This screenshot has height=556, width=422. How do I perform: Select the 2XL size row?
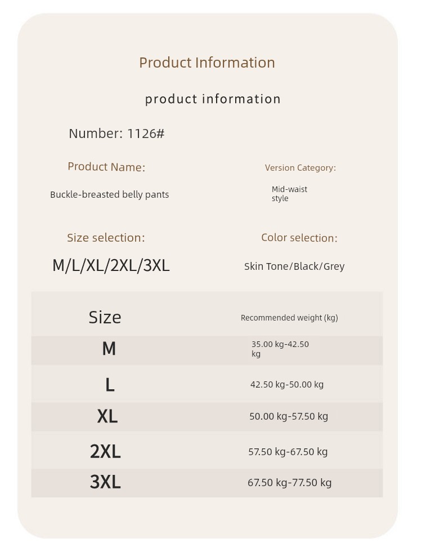(x=207, y=450)
